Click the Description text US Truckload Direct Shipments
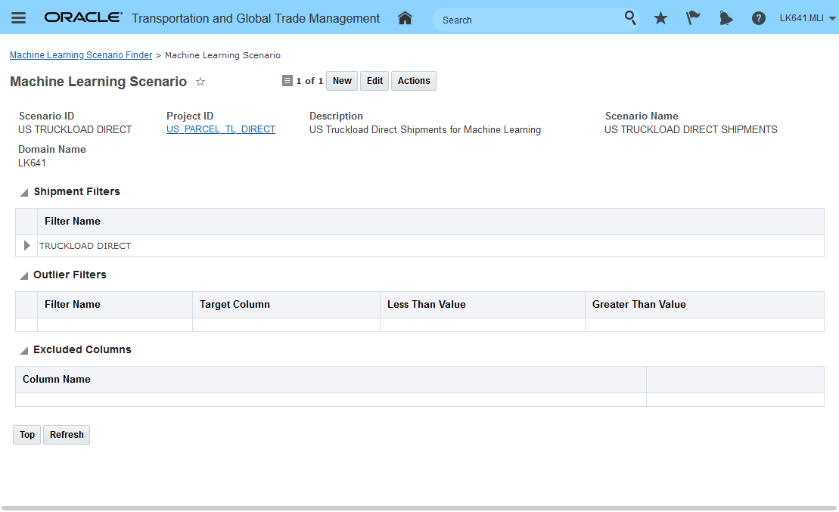839x512 pixels. 425,129
